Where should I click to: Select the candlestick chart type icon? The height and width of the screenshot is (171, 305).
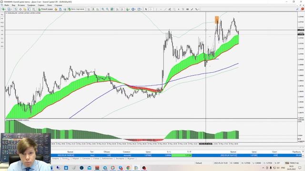coord(93,9)
